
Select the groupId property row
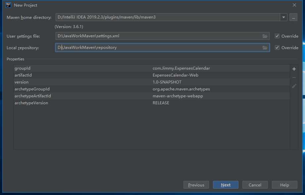point(152,68)
